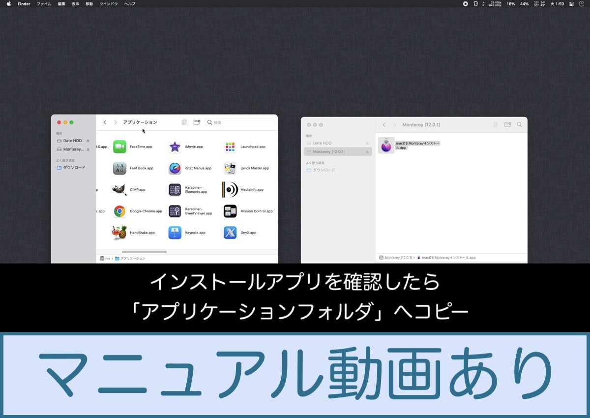
Task: Click the screen recording stop icon in menu bar
Action: pos(465,3)
